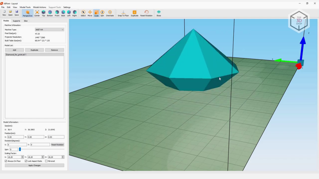Click the Y scaling factor stepper arrows
This screenshot has height=179, width=319.
point(42,157)
